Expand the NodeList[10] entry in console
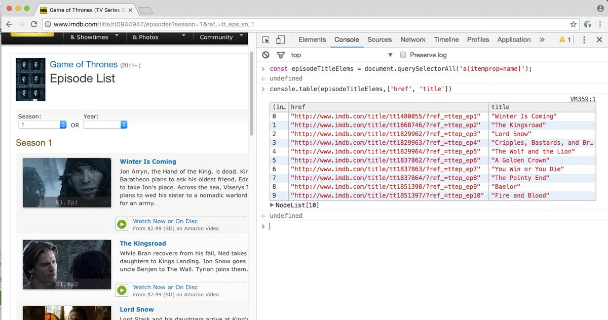Screen dimensions: 608x320 tap(273, 205)
